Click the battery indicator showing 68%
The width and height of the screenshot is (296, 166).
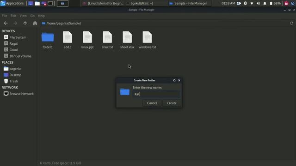pyautogui.click(x=275, y=3)
